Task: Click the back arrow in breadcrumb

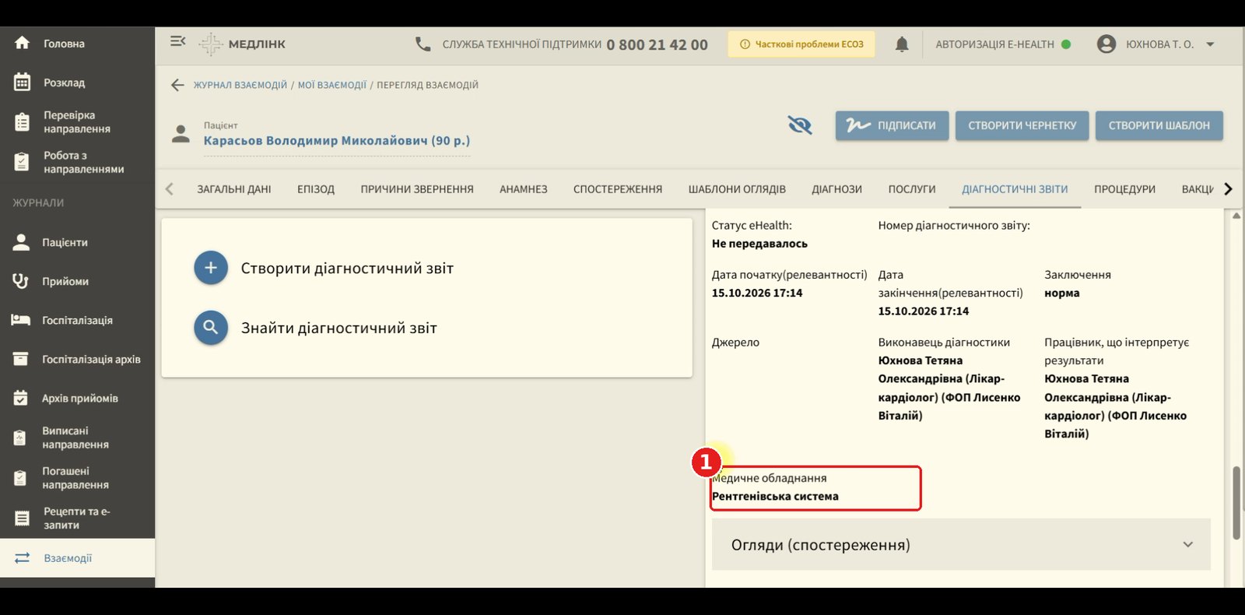Action: pyautogui.click(x=177, y=85)
